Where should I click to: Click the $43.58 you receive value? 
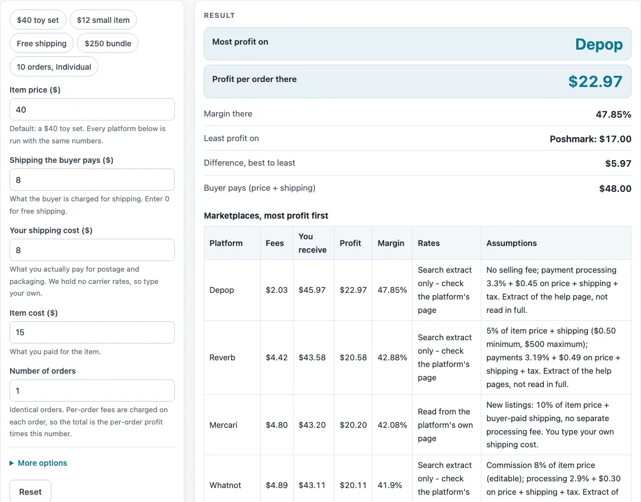click(312, 358)
